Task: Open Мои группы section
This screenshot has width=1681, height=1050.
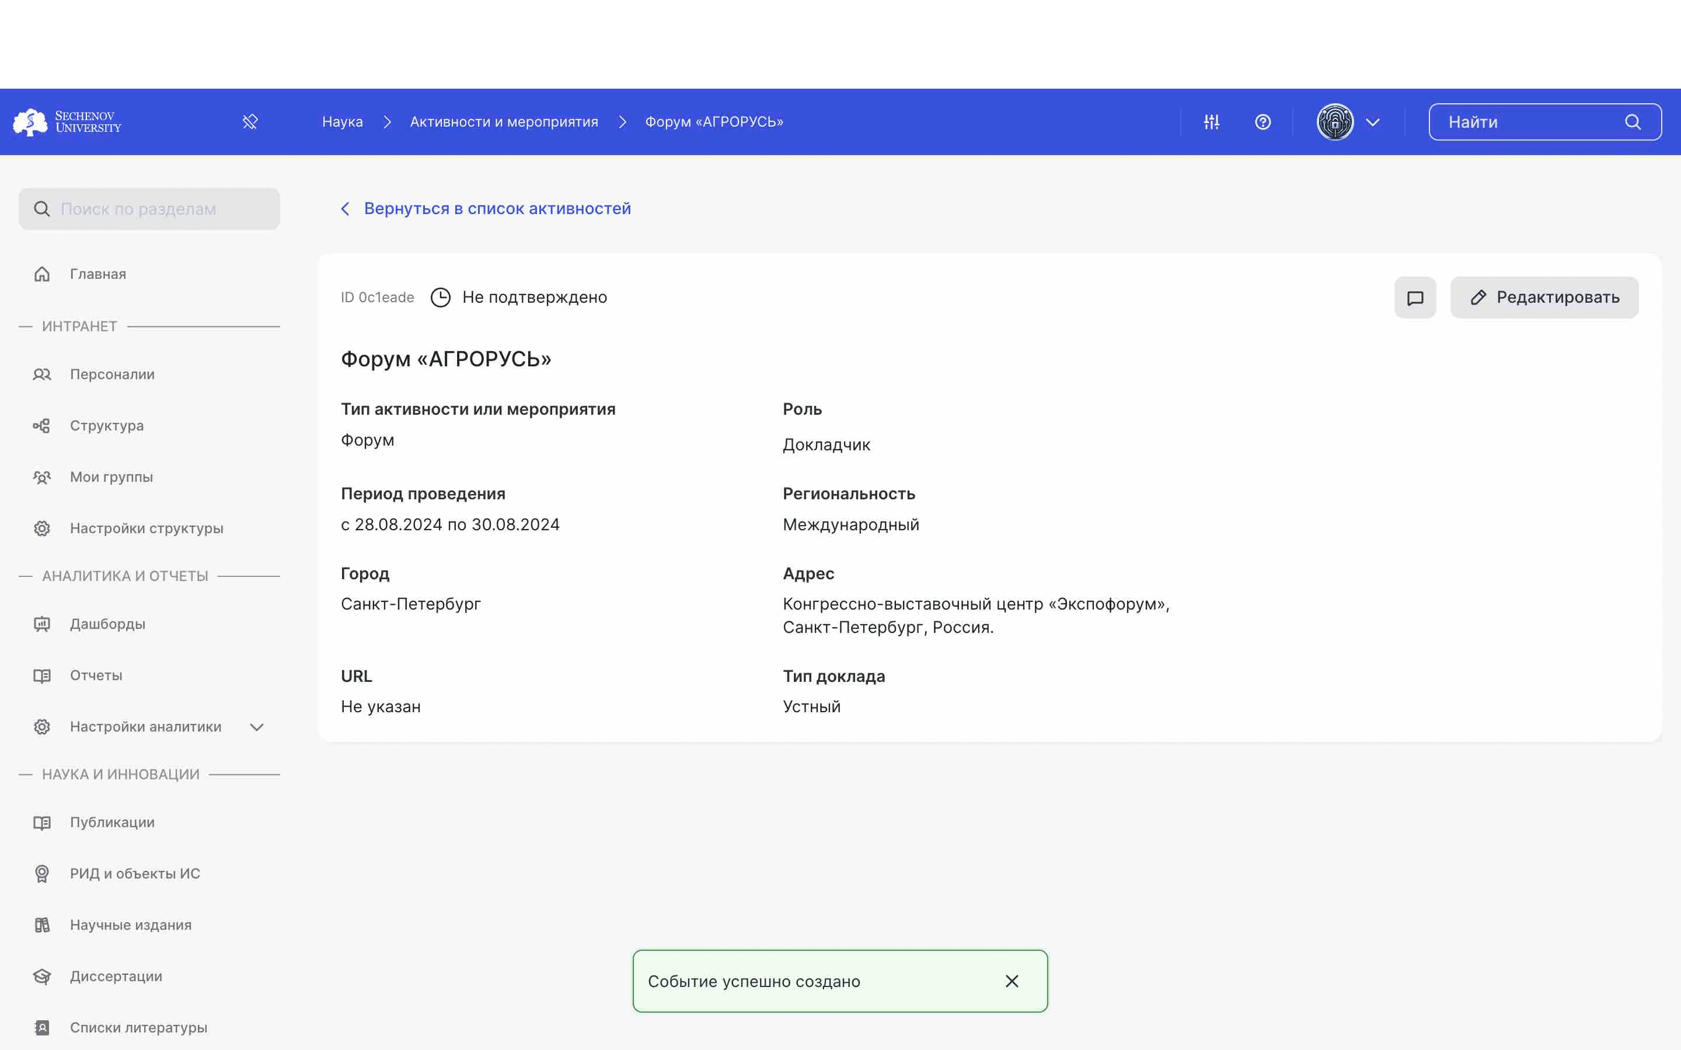Action: click(112, 477)
